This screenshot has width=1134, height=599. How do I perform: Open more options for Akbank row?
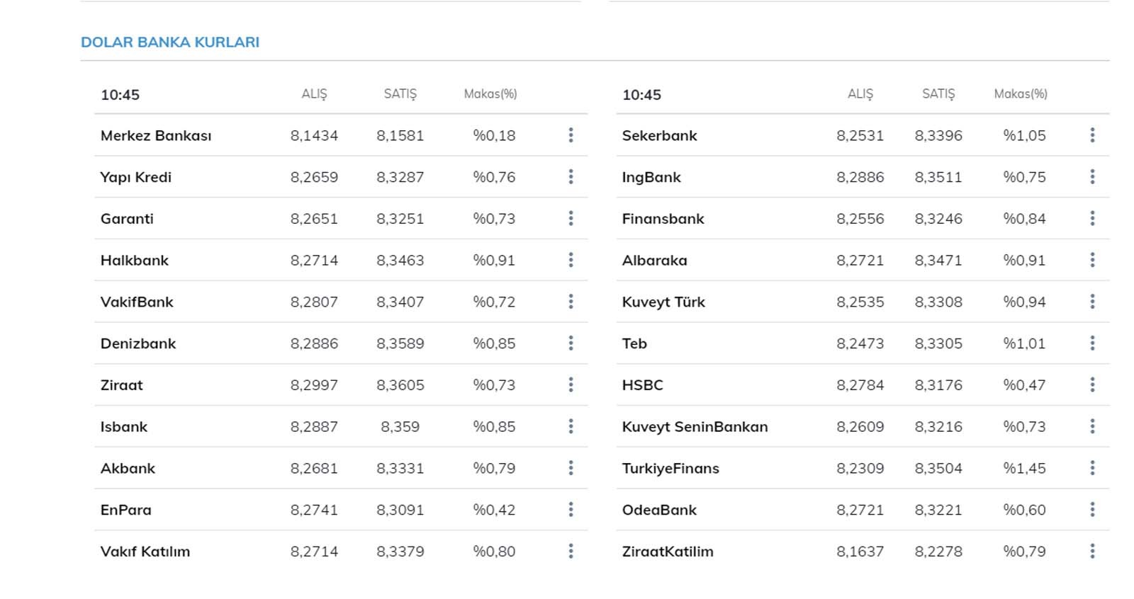571,468
